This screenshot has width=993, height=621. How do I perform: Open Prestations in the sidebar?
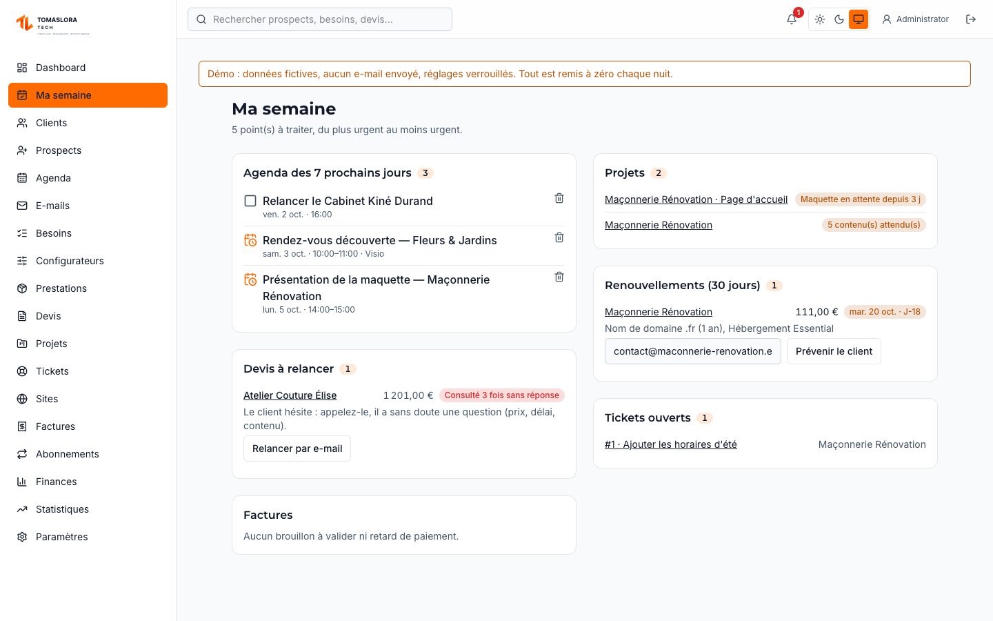click(x=88, y=288)
